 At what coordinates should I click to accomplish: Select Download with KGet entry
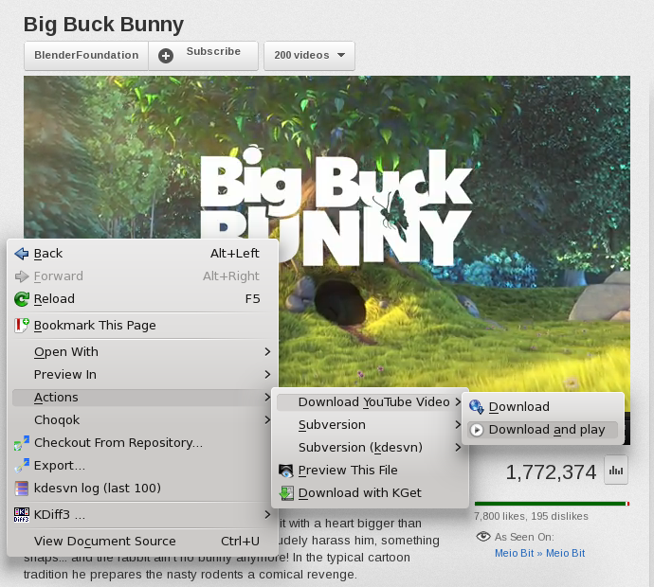click(370, 493)
